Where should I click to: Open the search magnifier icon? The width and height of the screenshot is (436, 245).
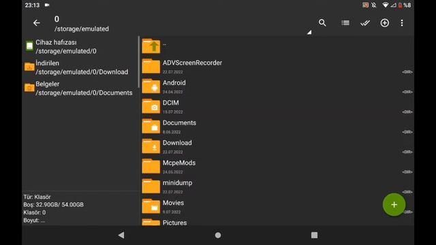point(322,22)
